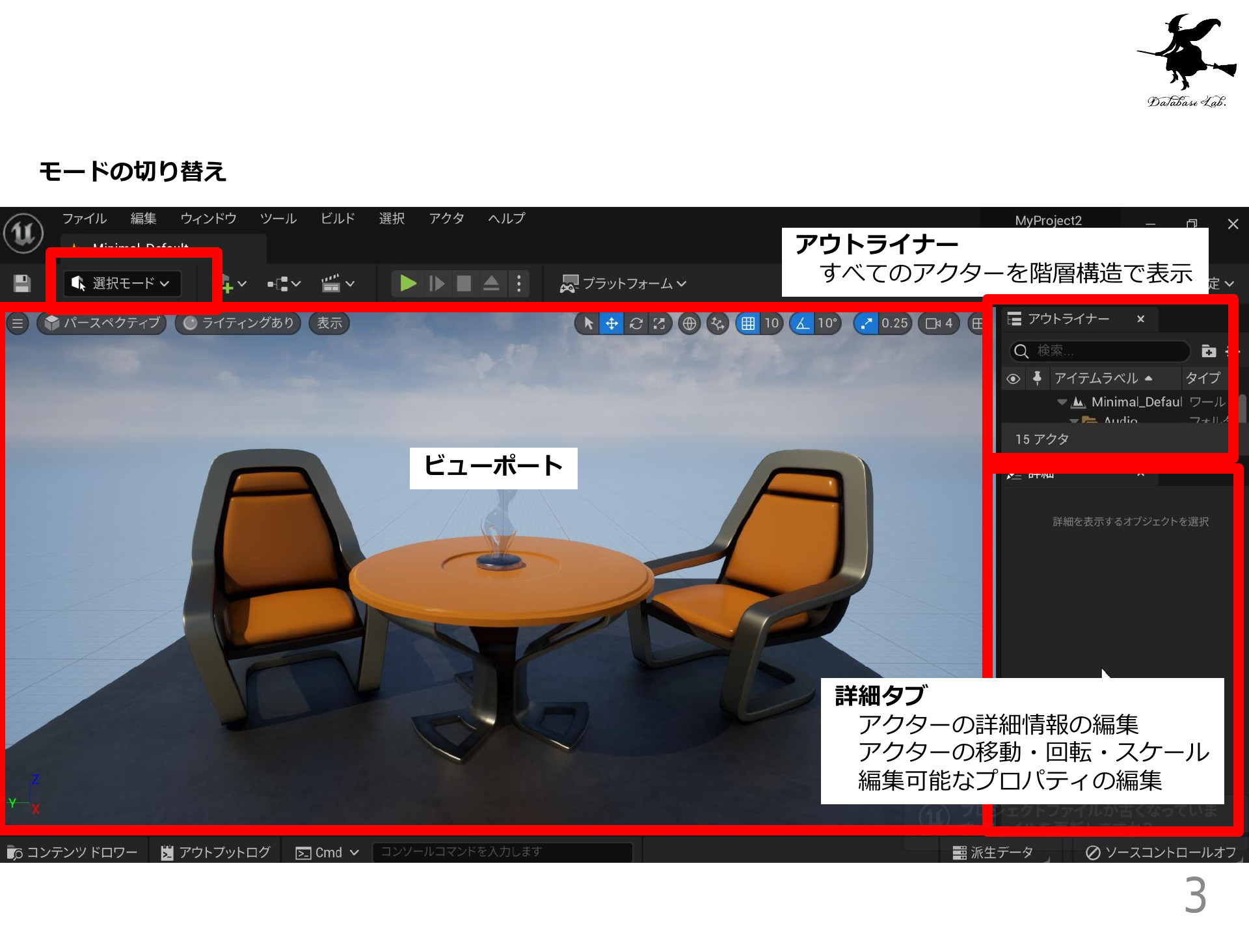Open the プラットフォーム dropdown

pyautogui.click(x=623, y=284)
